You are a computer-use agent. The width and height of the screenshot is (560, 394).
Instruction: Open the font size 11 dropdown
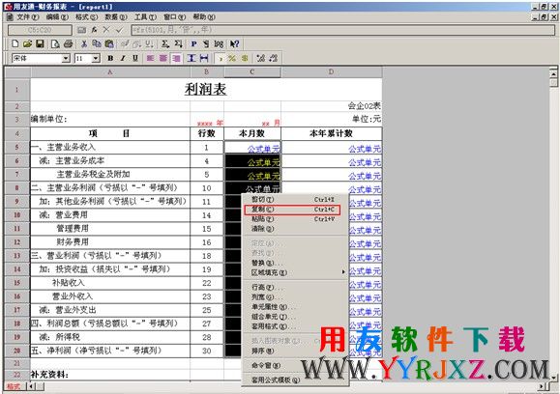tap(96, 58)
